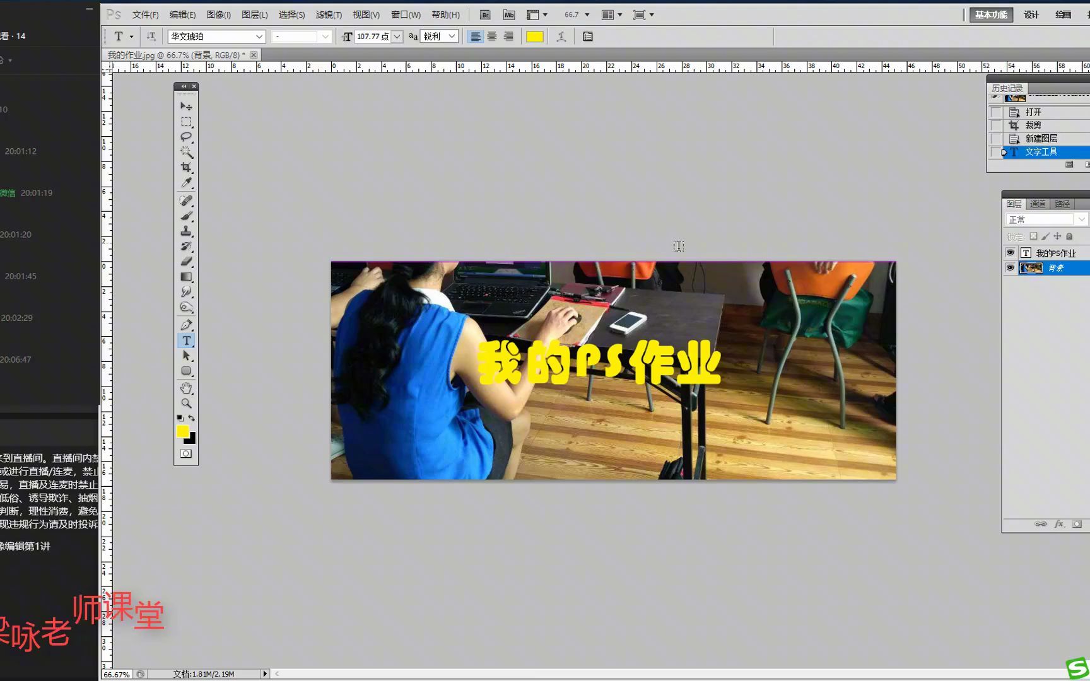This screenshot has height=681, width=1090.
Task: Select the Eraser tool
Action: 186,261
